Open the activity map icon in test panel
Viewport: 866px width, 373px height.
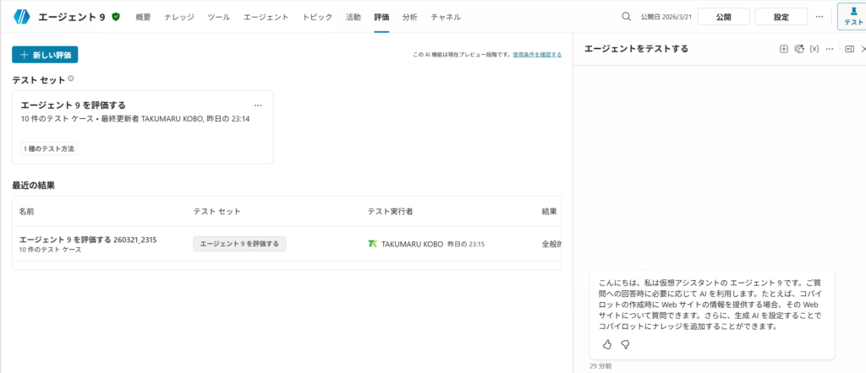[798, 49]
